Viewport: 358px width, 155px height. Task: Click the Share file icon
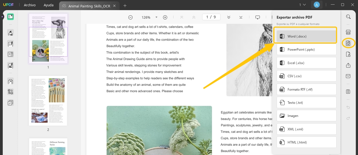pyautogui.click(x=348, y=65)
